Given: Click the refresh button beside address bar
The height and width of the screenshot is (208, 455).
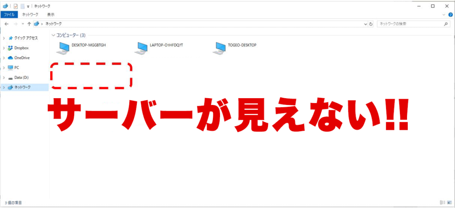Looking at the screenshot, I should [x=370, y=24].
